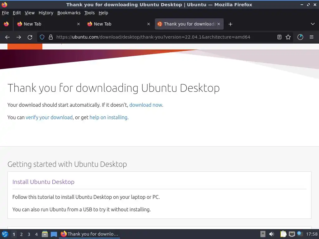Open the clipboard manager tray icon

coord(283,234)
